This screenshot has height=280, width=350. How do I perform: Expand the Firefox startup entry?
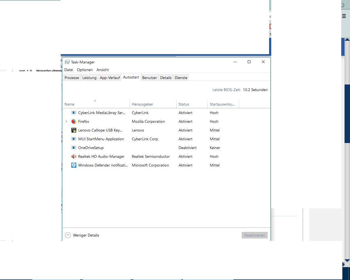tap(66, 121)
